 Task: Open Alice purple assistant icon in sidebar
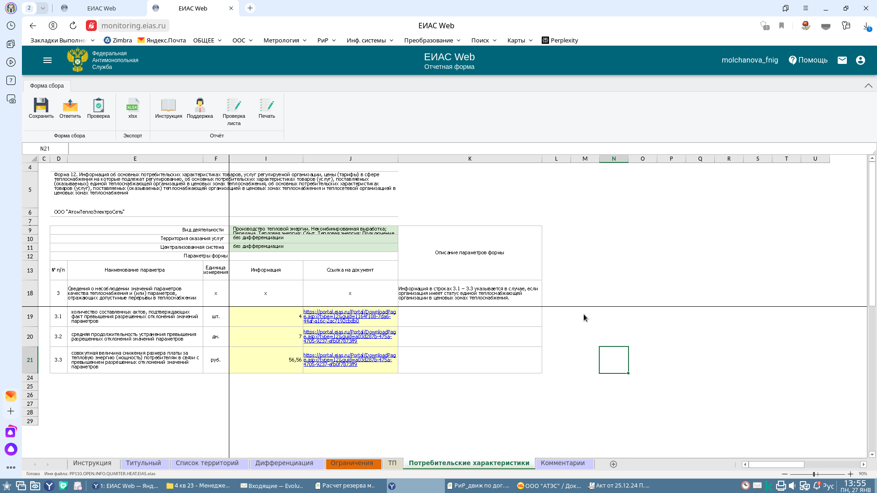point(11,449)
